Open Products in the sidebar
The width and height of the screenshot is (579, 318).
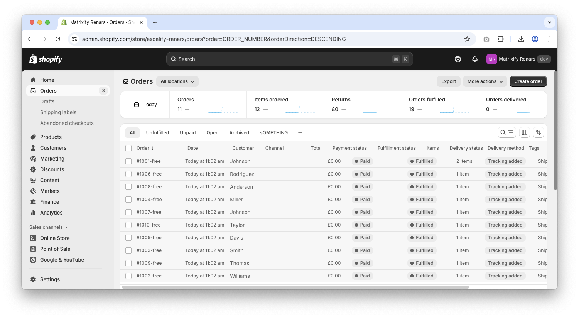click(x=51, y=137)
